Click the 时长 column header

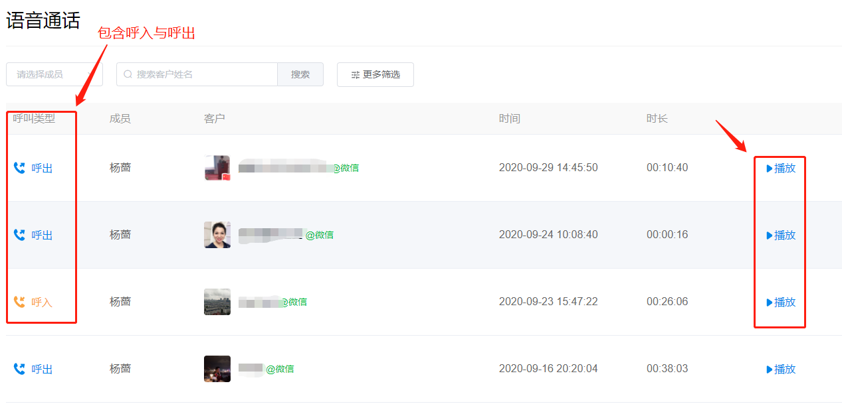[657, 119]
